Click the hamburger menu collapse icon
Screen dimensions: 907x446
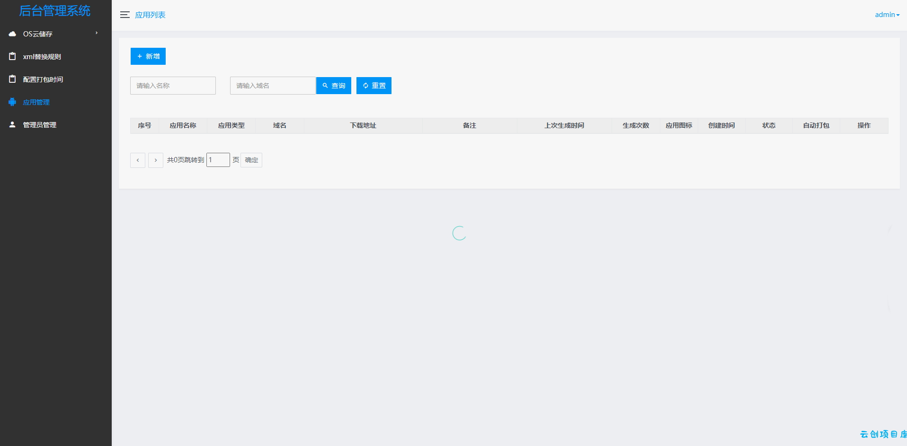pos(125,15)
